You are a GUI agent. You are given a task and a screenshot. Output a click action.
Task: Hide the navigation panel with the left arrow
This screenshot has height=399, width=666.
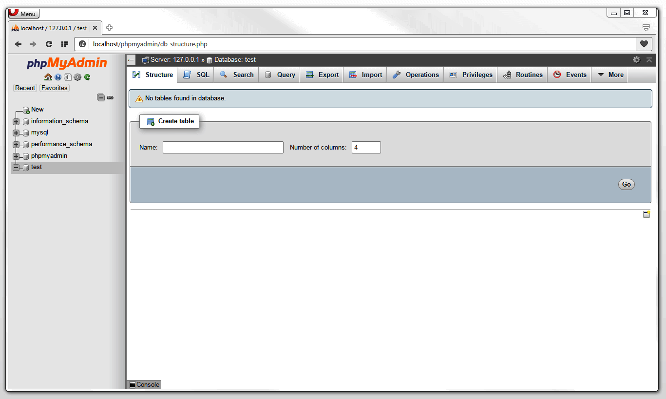pos(131,59)
